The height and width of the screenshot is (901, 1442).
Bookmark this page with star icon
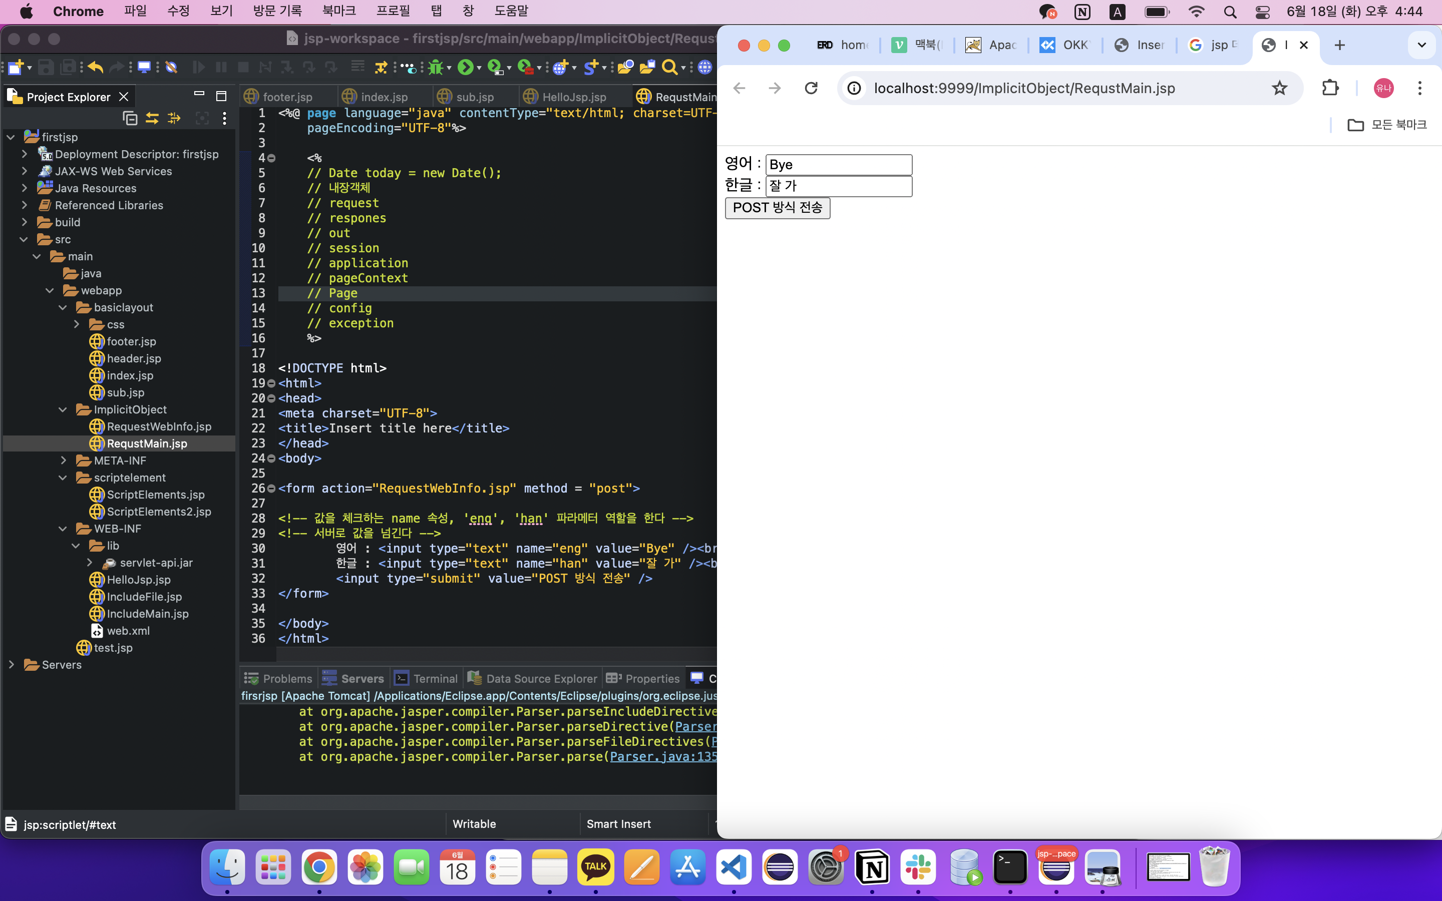pyautogui.click(x=1279, y=89)
